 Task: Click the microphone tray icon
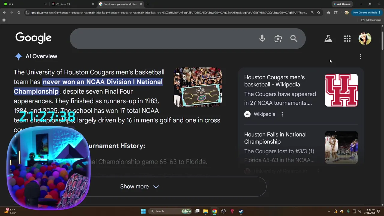point(348,211)
